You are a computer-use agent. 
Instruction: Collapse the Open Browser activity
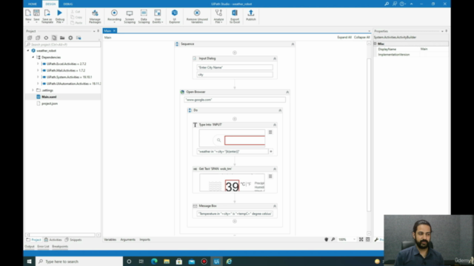click(x=287, y=92)
